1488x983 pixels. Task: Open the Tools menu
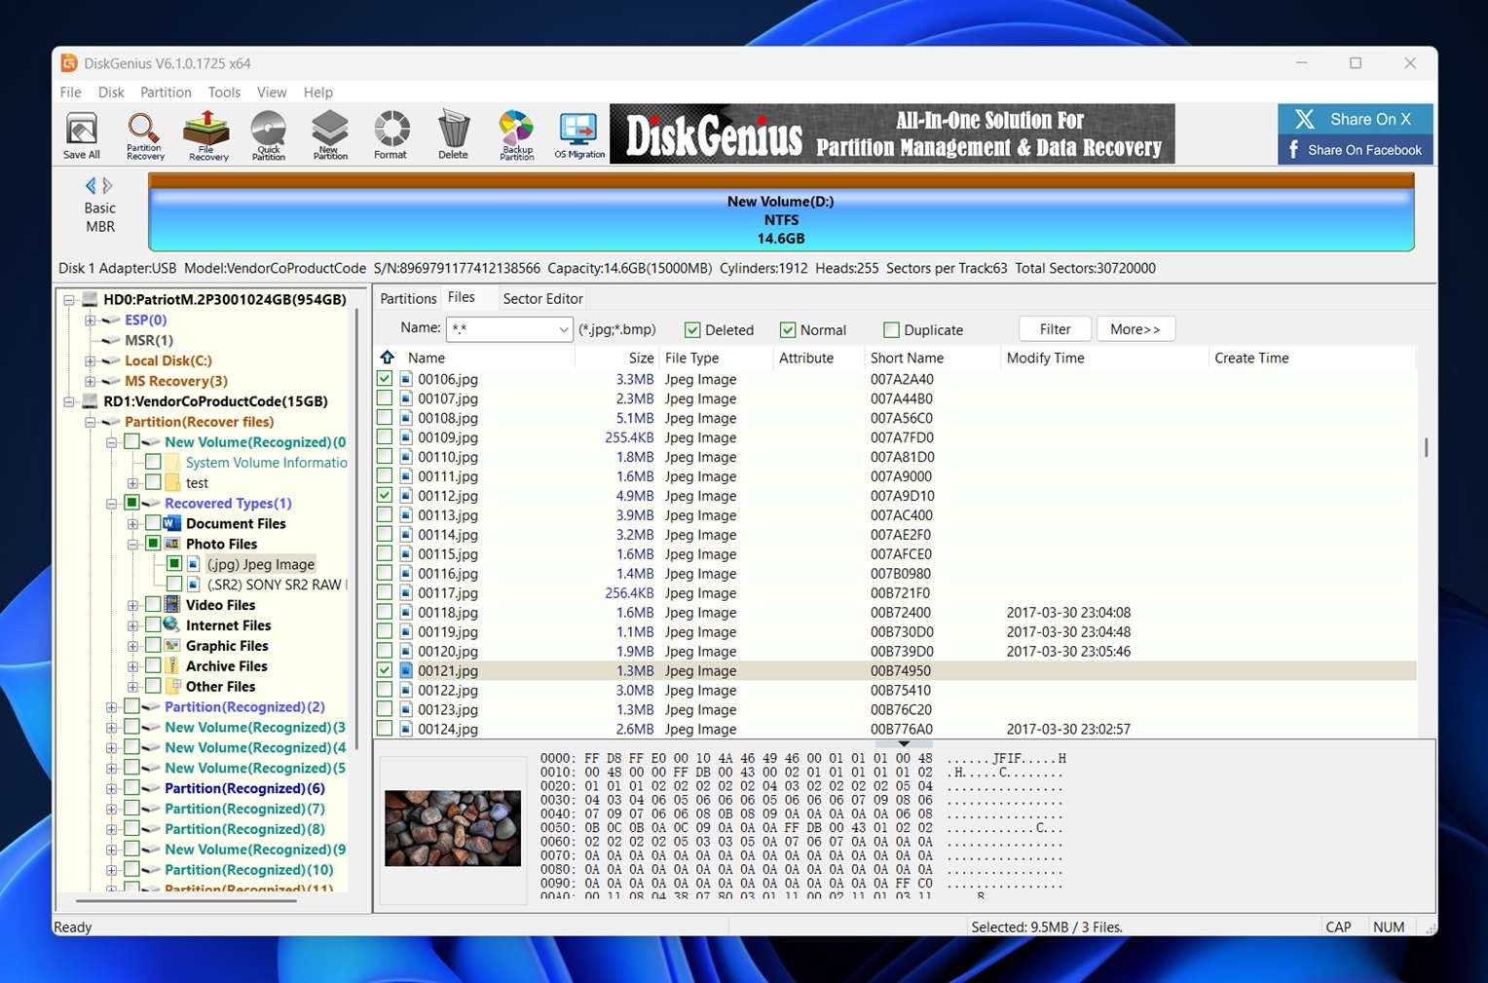point(224,93)
